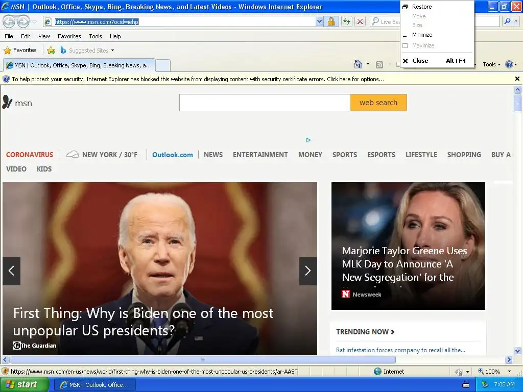Open the Marjorie Taylor Greene story thumbnail
This screenshot has width=523, height=392.
click(x=408, y=246)
